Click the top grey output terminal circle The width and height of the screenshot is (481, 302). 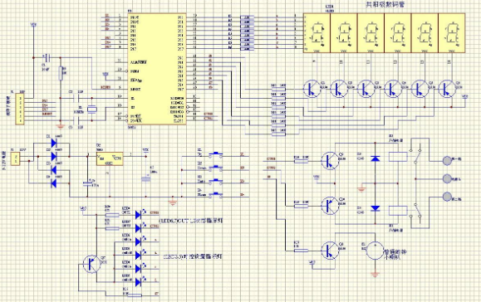pos(447,160)
